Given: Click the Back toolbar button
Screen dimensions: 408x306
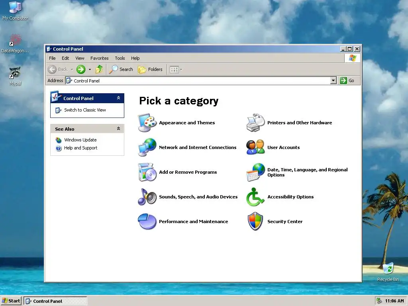Looking at the screenshot, I should tap(58, 69).
